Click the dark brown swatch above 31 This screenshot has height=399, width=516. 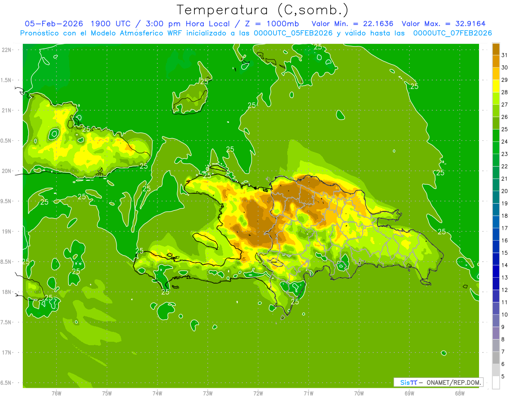click(x=496, y=49)
